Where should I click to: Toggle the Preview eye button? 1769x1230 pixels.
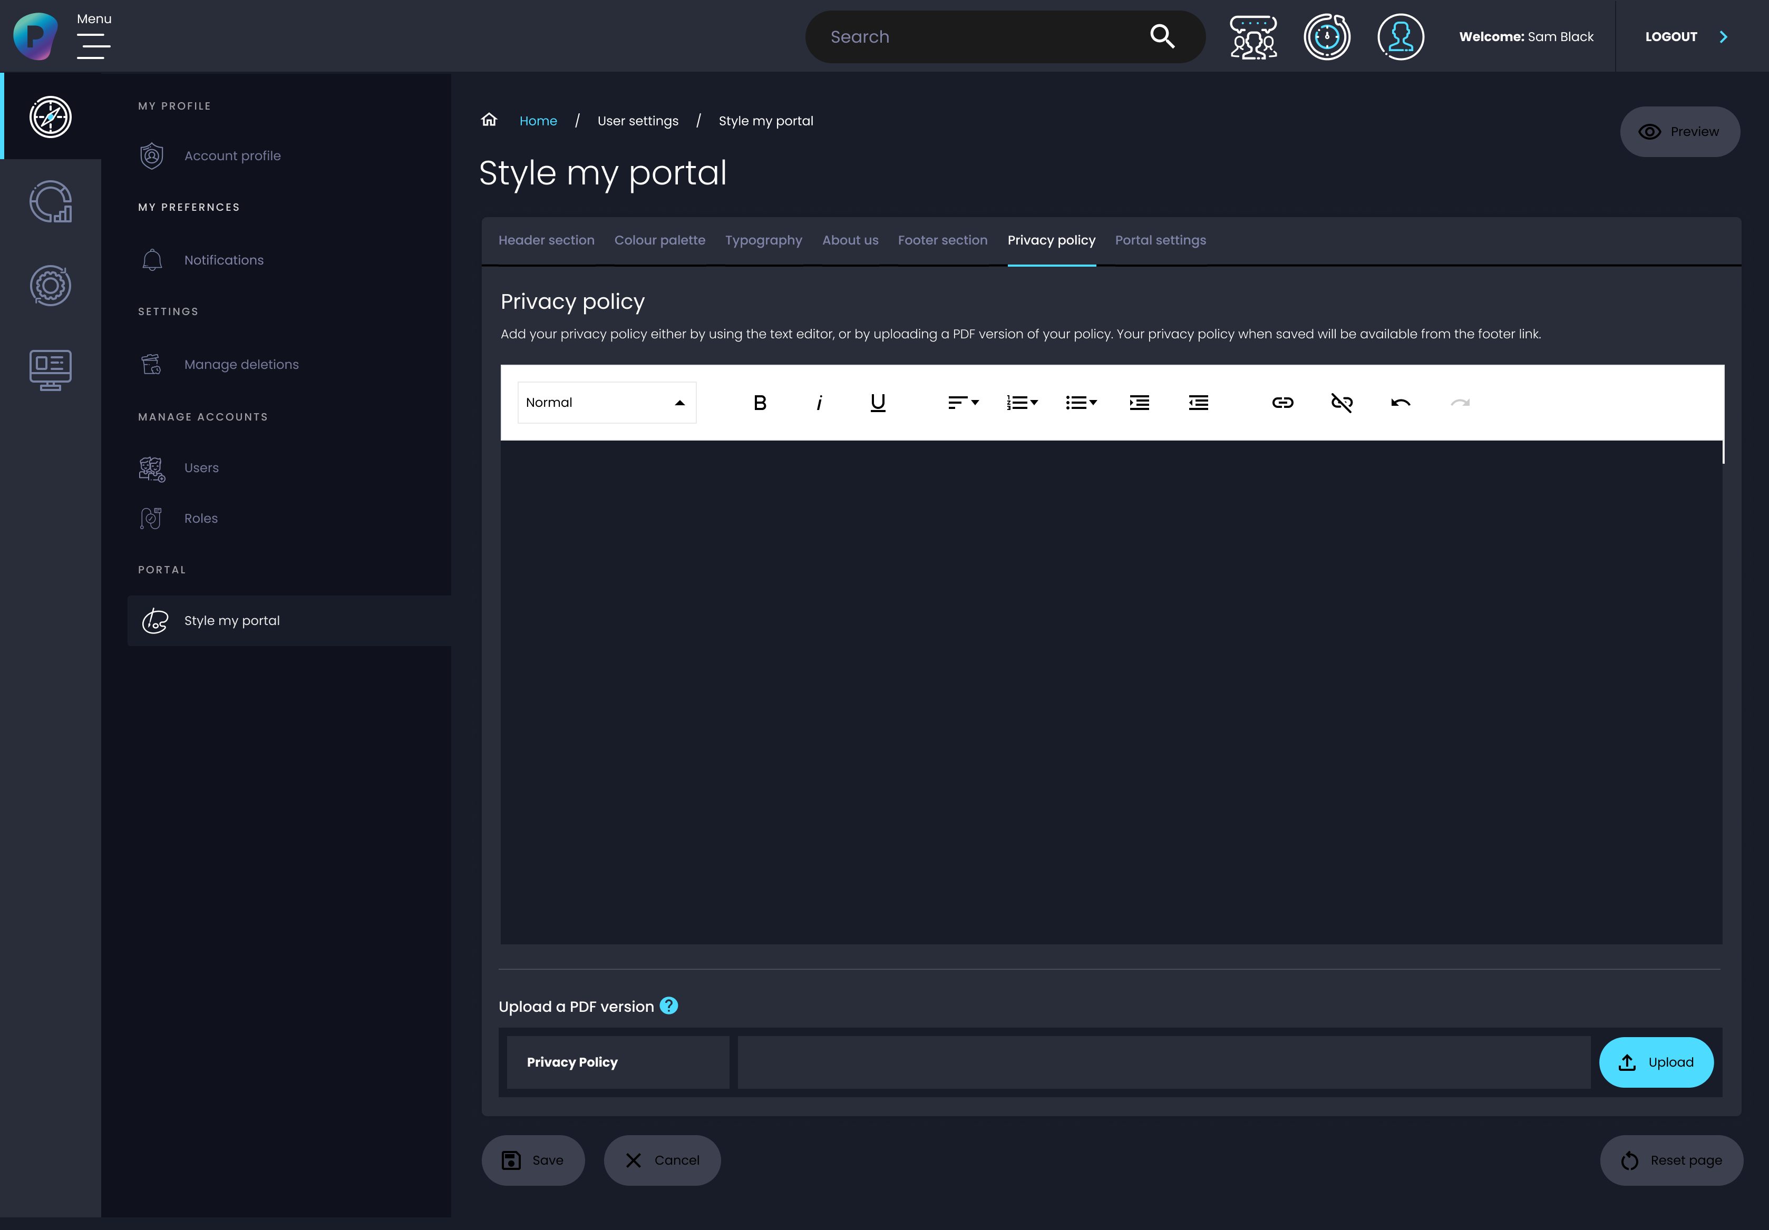point(1679,132)
